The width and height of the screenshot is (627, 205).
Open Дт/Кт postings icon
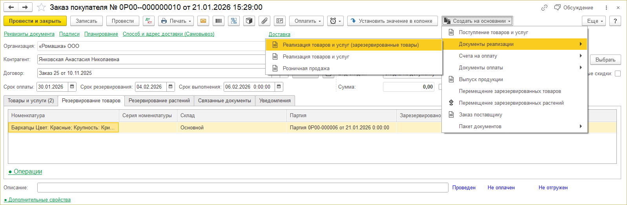(149, 21)
